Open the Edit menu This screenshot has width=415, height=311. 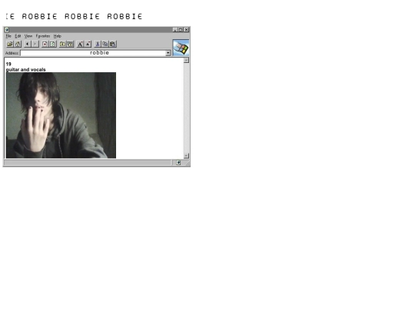(x=18, y=36)
